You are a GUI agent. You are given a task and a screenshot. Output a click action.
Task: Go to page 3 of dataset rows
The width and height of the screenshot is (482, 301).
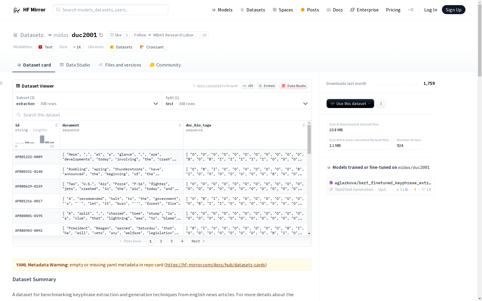(172, 241)
